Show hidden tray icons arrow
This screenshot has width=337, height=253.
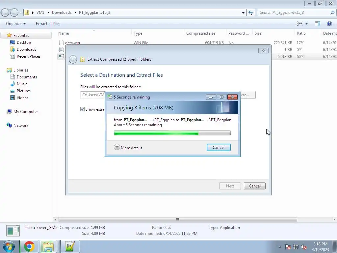(x=280, y=247)
